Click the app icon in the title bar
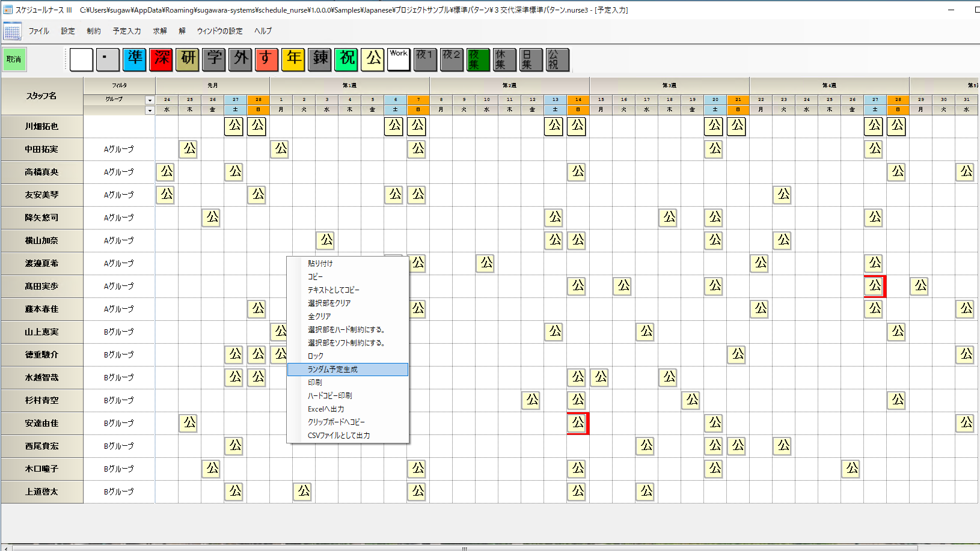This screenshot has height=551, width=980. click(x=8, y=10)
